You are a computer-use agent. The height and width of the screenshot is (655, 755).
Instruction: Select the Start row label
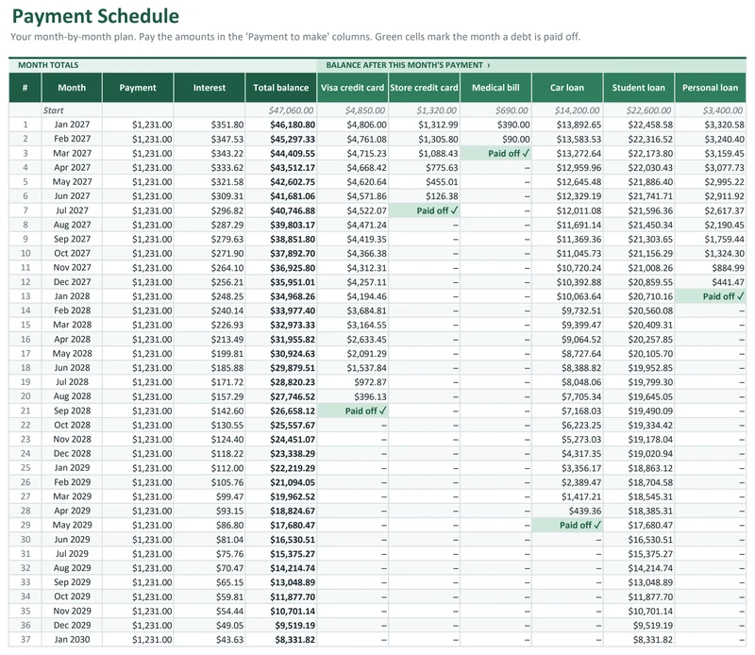54,110
